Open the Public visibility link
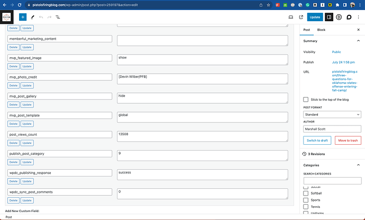Image resolution: width=365 pixels, height=220 pixels. (x=336, y=52)
